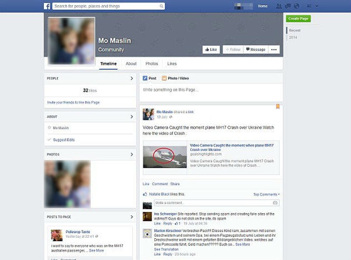Click Invite your friends to like this Page
The width and height of the screenshot is (351, 260).
(73, 102)
